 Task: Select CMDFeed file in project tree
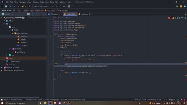pos(23,36)
